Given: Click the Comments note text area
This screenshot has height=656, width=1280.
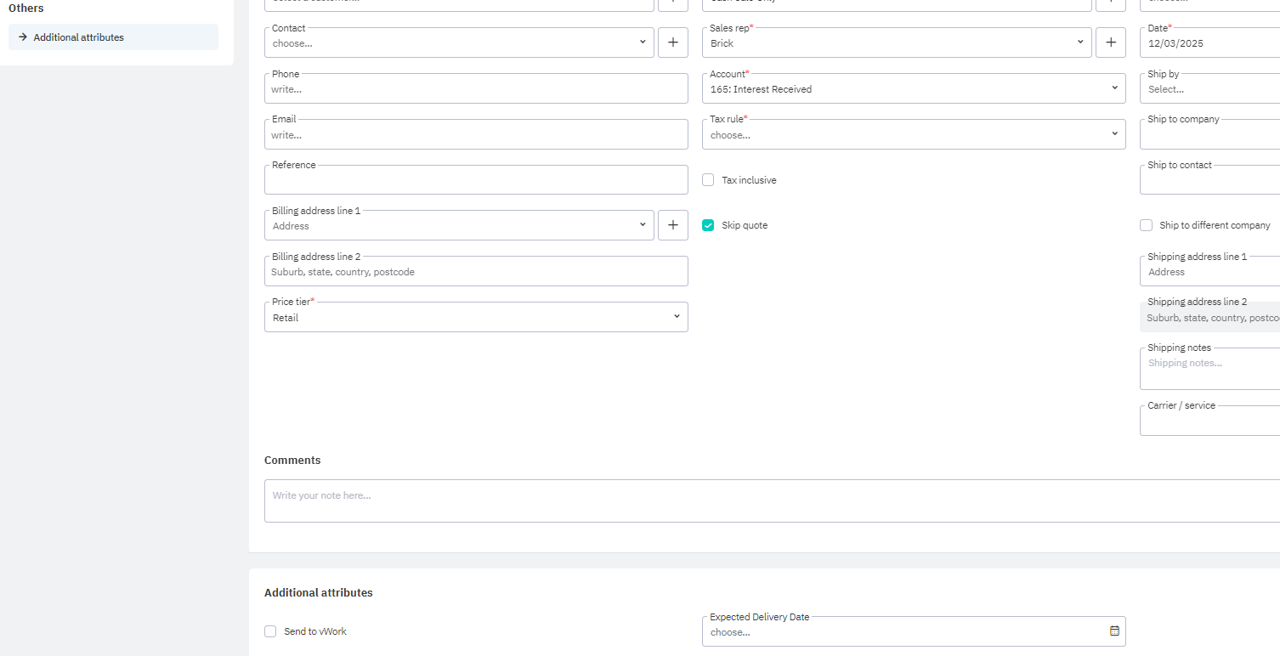Looking at the screenshot, I should pyautogui.click(x=765, y=501).
